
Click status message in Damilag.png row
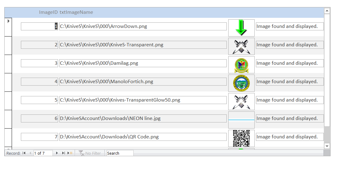290,64
